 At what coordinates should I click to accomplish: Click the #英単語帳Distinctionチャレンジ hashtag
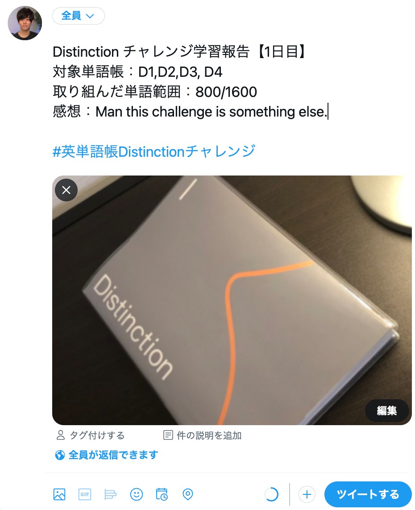coord(154,151)
